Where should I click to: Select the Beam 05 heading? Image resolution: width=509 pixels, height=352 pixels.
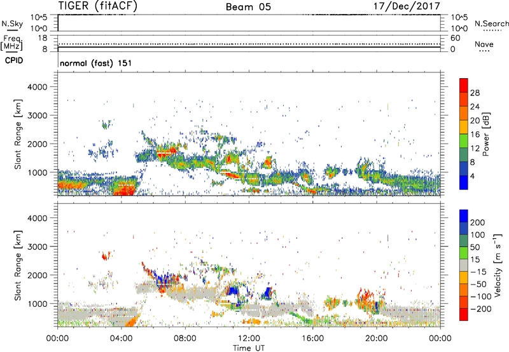pyautogui.click(x=248, y=7)
